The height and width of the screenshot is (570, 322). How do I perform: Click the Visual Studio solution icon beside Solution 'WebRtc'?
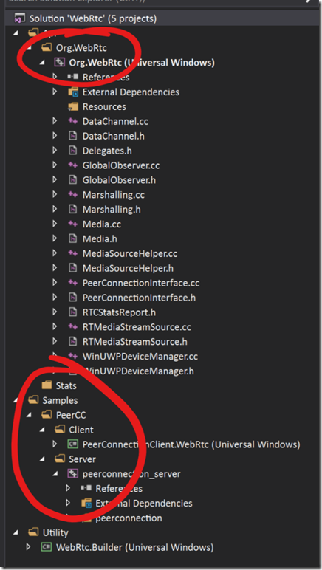(x=20, y=18)
